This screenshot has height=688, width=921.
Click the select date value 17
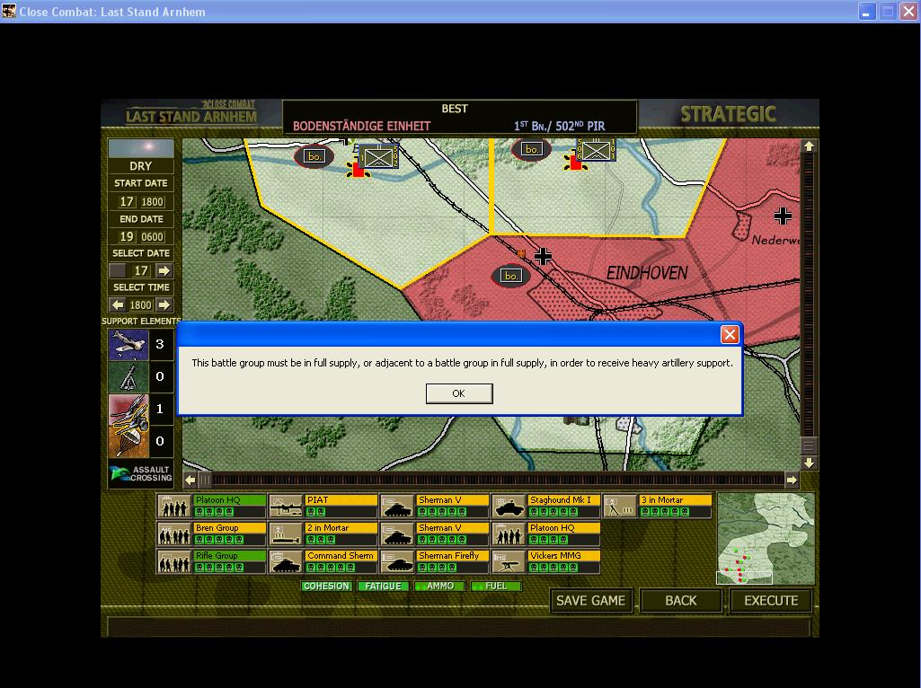141,270
